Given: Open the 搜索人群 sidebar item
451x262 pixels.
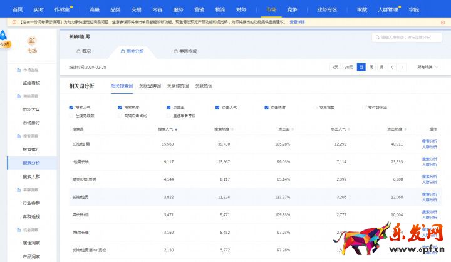Looking at the screenshot, I should [x=31, y=176].
